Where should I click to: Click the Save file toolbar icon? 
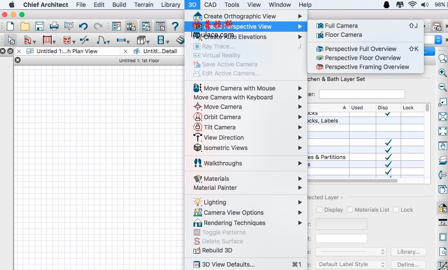40,26
